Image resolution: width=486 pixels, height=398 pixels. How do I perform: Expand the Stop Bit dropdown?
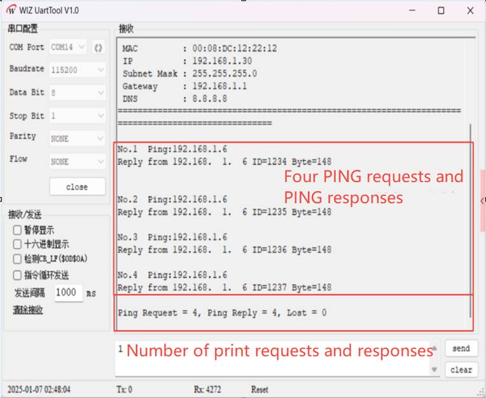(77, 116)
